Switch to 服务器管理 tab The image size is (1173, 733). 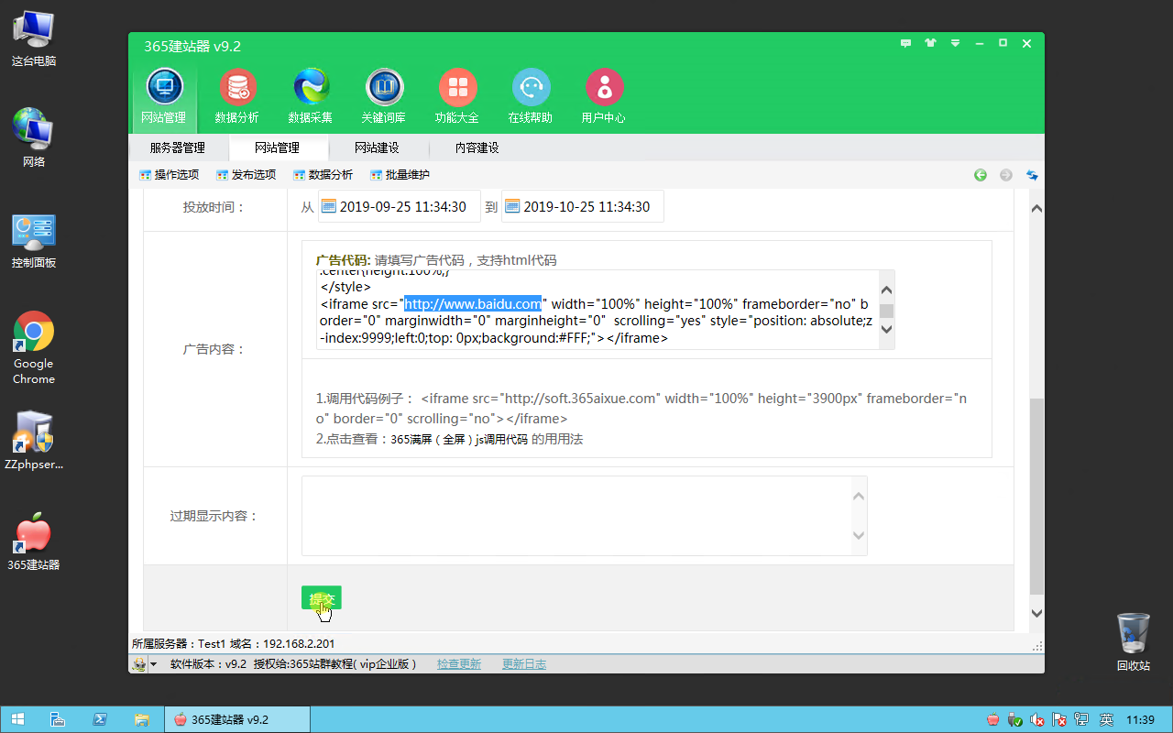tap(178, 148)
